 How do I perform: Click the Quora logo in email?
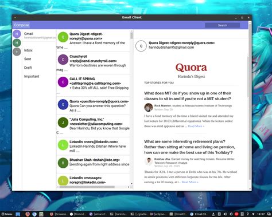pyautogui.click(x=191, y=68)
